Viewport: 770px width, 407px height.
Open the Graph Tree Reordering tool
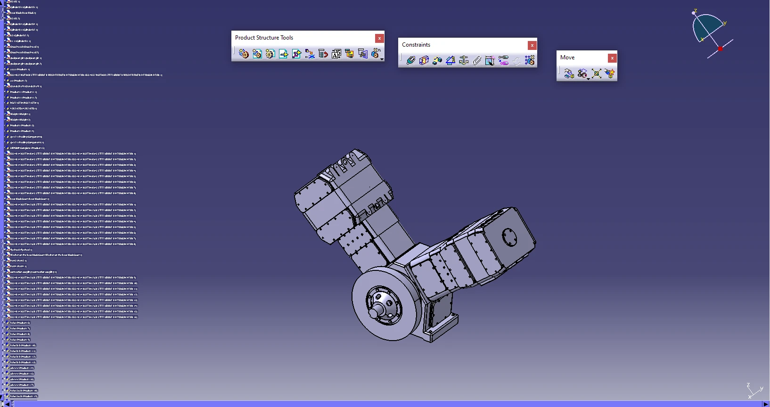point(323,54)
